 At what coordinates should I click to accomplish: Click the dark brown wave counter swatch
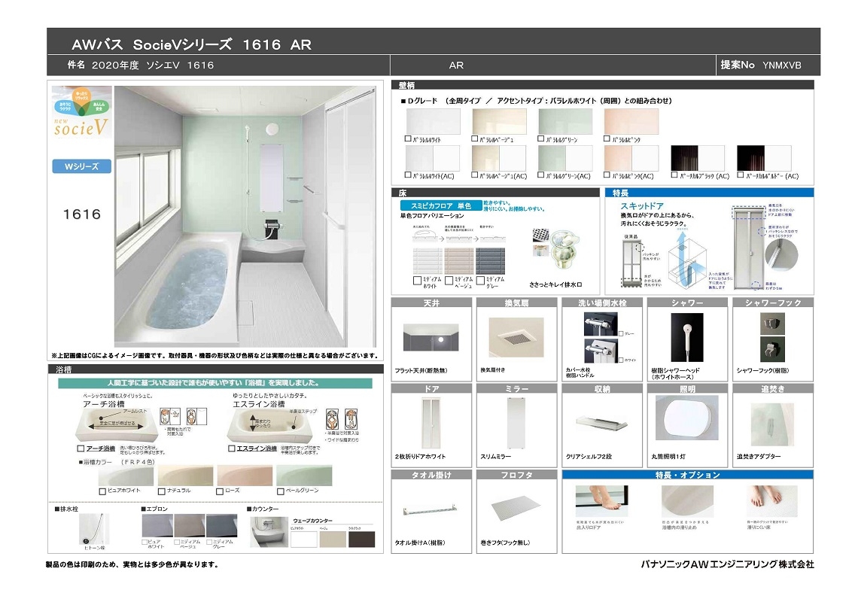click(362, 539)
